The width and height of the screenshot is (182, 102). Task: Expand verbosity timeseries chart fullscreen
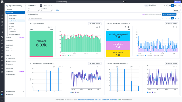(x=177, y=66)
